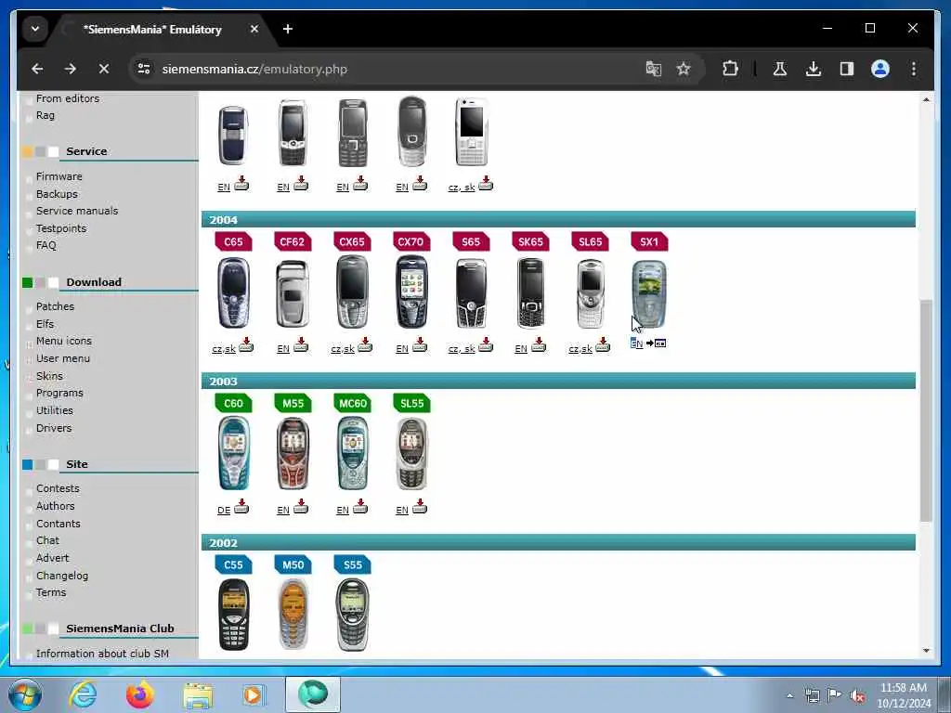
Task: Download the CX65 emulator via its download icon
Action: click(x=365, y=345)
